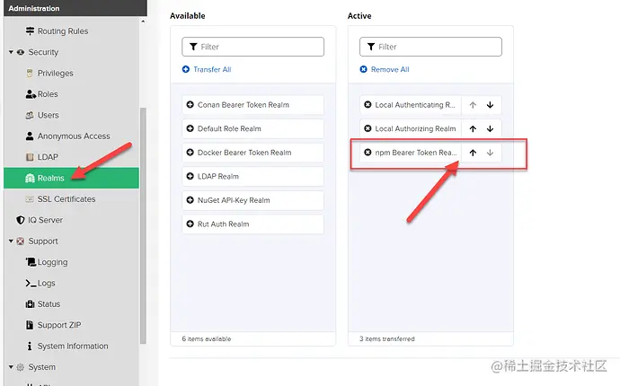Image resolution: width=620 pixels, height=386 pixels.
Task: Click Privileges medal icon in sidebar
Action: pyautogui.click(x=30, y=73)
